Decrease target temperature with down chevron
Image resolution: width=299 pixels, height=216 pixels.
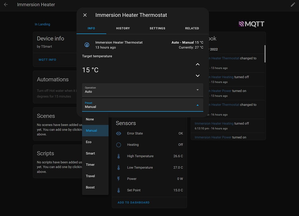pos(198,76)
